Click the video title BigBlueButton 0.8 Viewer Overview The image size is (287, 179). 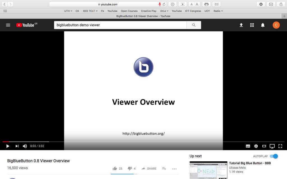click(38, 161)
